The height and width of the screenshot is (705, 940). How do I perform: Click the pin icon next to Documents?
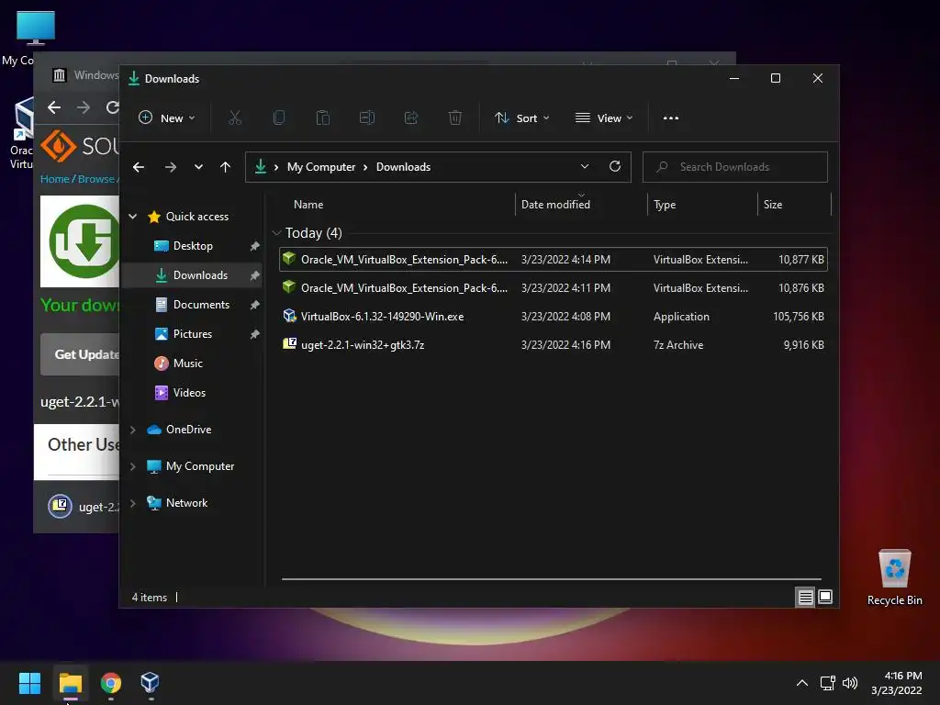point(255,305)
